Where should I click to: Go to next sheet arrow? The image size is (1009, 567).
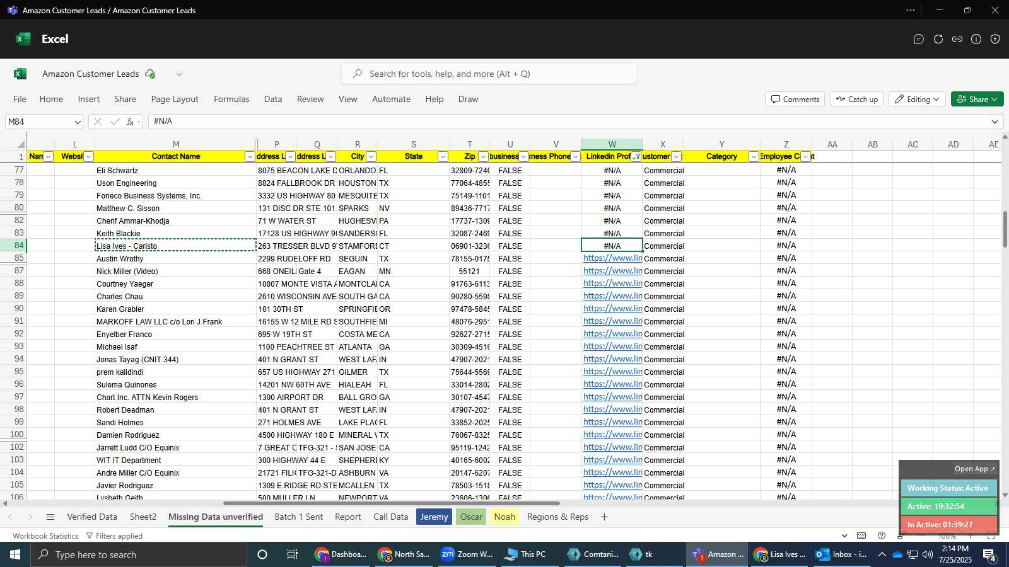(x=30, y=517)
